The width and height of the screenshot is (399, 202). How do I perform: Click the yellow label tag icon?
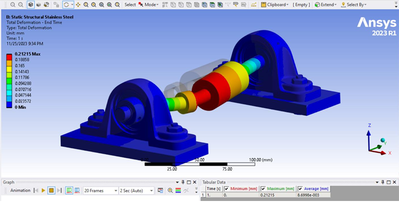click(x=236, y=5)
